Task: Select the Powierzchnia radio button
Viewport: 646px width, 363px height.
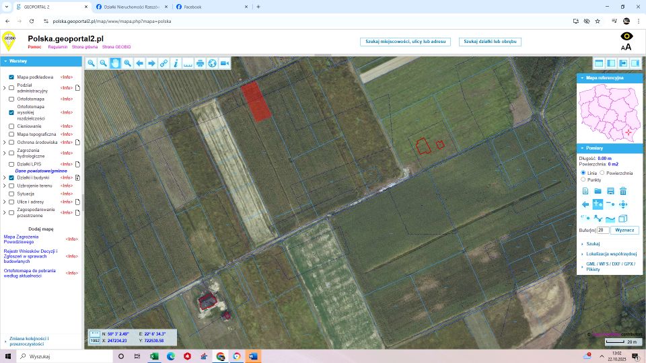Action: (602, 173)
